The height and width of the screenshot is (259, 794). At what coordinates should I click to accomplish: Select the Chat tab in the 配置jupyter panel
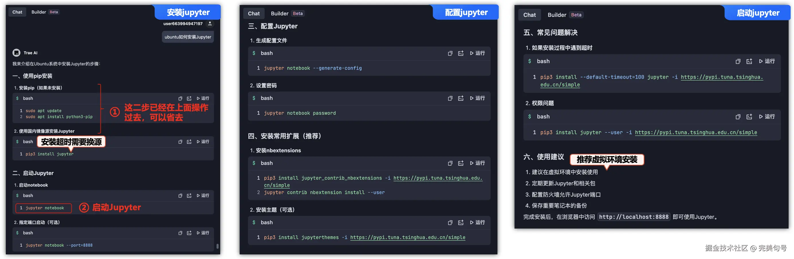point(254,13)
